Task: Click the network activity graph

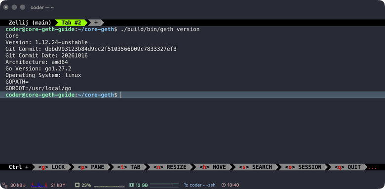Action: [39, 185]
